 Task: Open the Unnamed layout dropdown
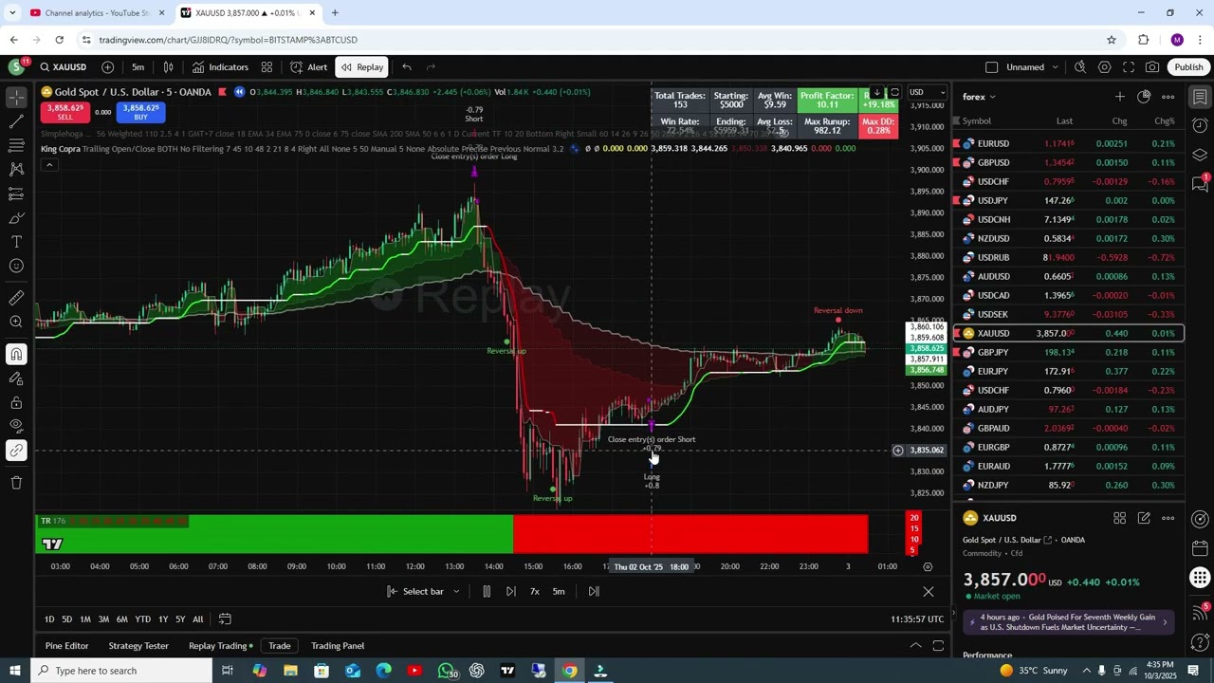[x=1030, y=67]
